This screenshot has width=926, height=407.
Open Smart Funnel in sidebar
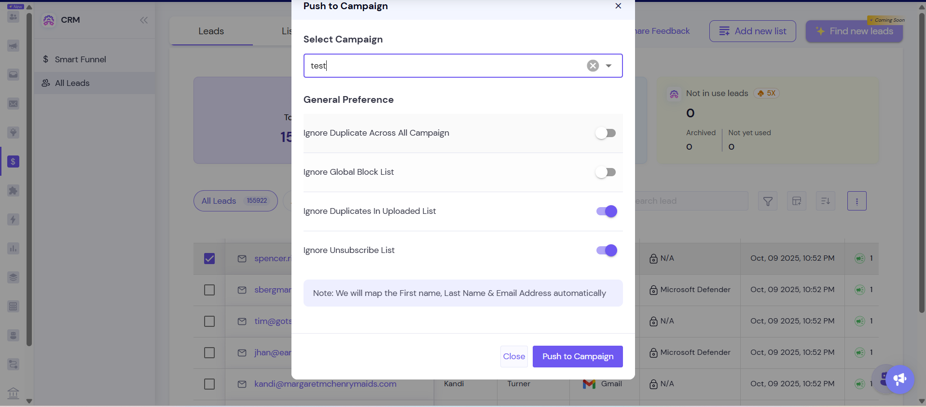tap(80, 59)
